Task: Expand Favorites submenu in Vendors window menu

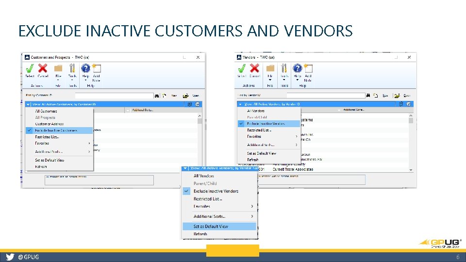Action: pos(268,137)
